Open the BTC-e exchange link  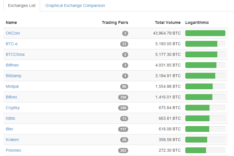pyautogui.click(x=12, y=44)
